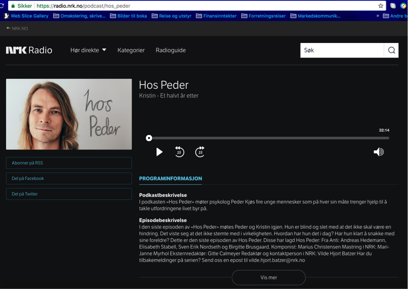This screenshot has width=408, height=289.
Task: Show hidden bookmarks via double chevron
Action: [x=377, y=16]
